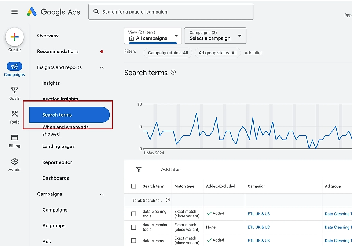Check the data cleaner row checkbox

click(133, 240)
